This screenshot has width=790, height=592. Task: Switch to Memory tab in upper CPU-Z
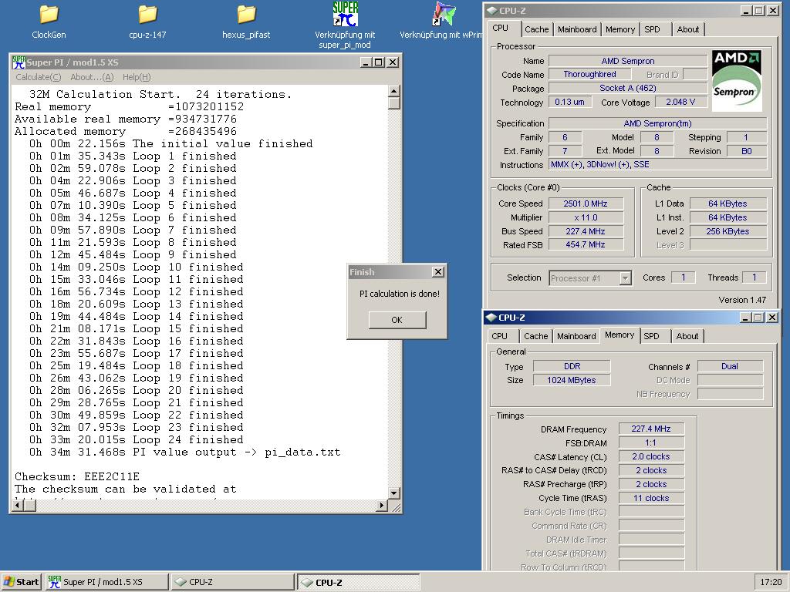coord(620,29)
